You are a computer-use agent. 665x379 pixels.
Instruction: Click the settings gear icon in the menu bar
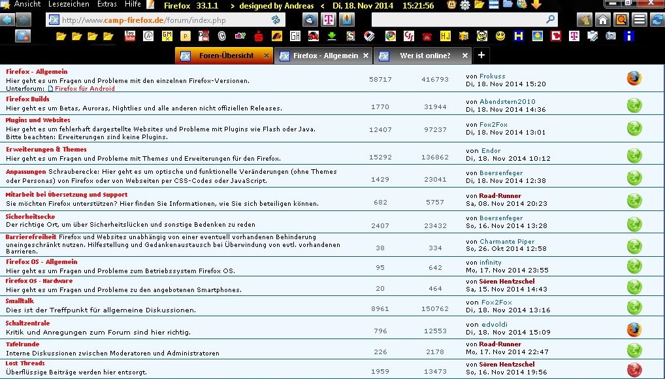click(x=465, y=5)
